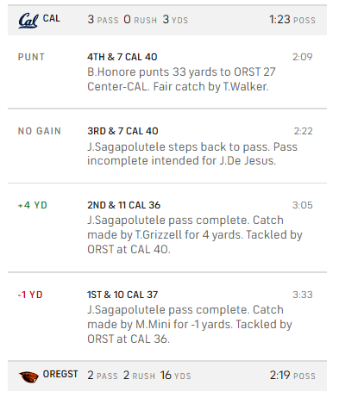339x398 pixels.
Task: Expand the OREGST drive summary header
Action: pos(167,376)
